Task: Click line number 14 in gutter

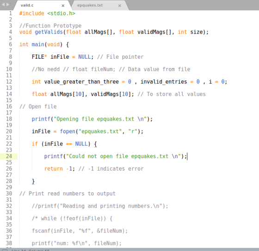Action: click(x=9, y=94)
